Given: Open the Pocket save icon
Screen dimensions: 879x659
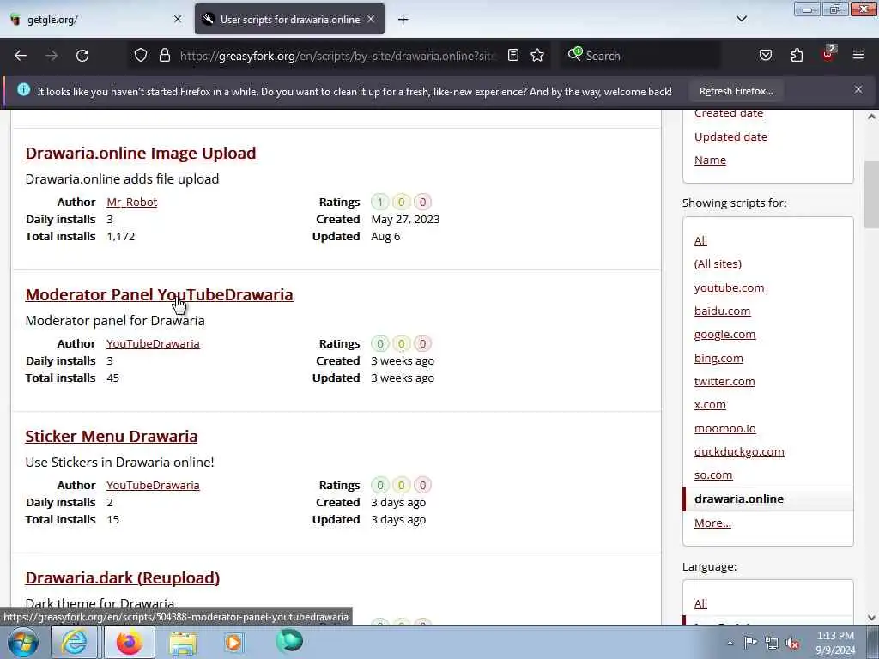Looking at the screenshot, I should (x=765, y=56).
